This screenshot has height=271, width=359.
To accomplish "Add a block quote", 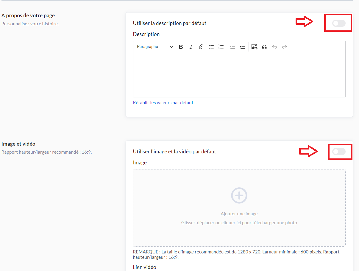I will click(x=264, y=47).
